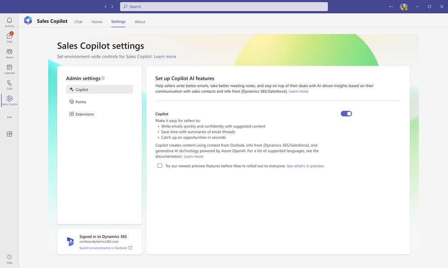Click the Sales Copilot app logo
The image size is (448, 268).
[x=28, y=20]
